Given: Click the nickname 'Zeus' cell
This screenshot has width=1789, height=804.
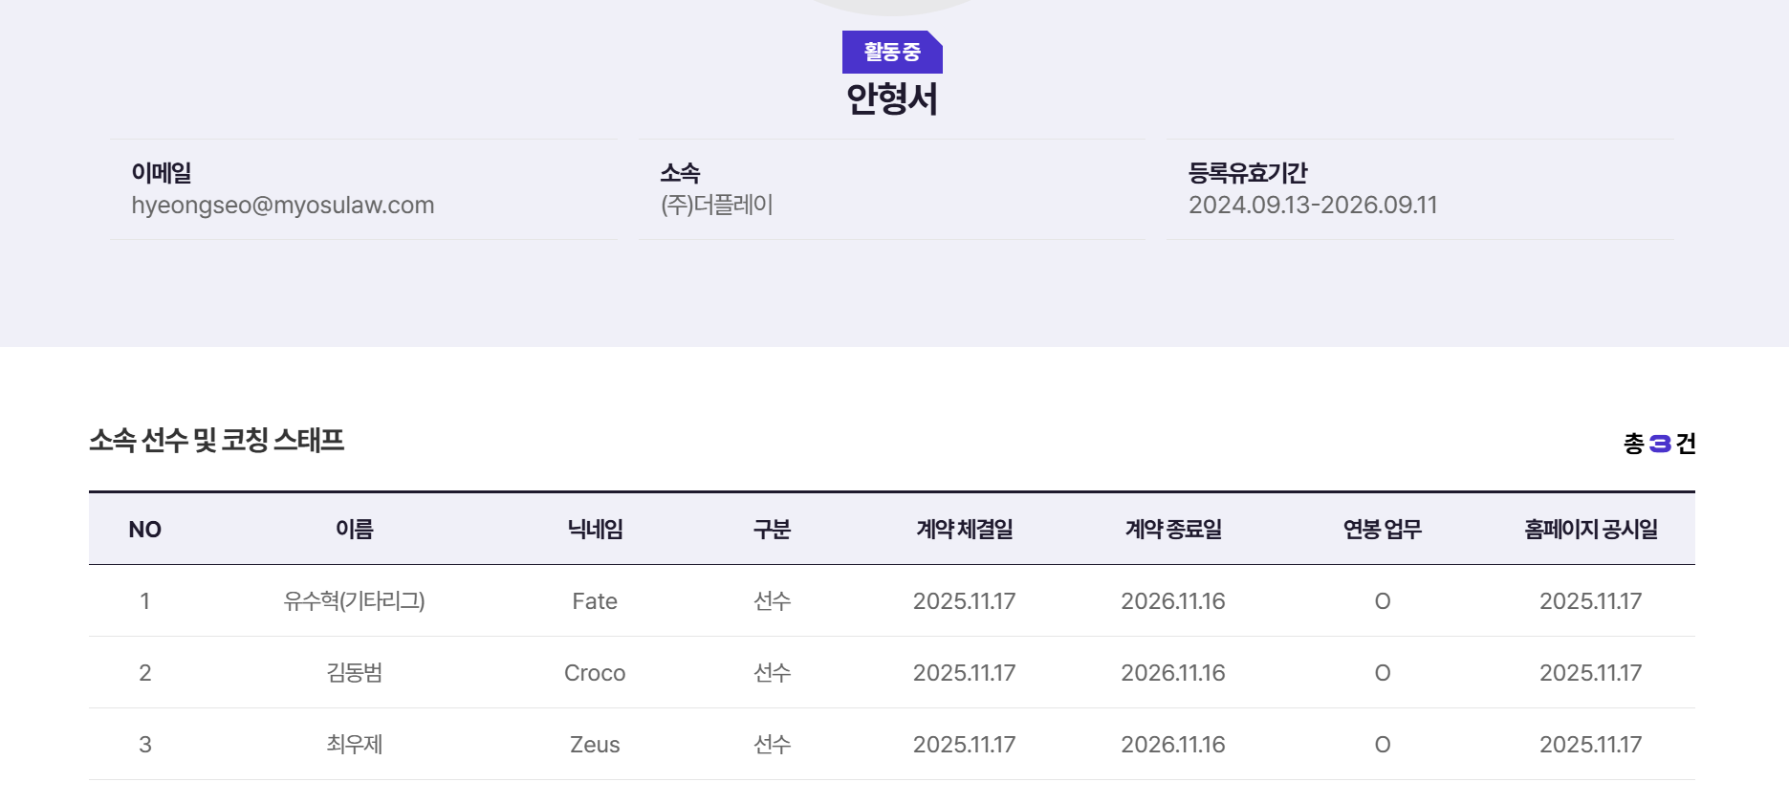Looking at the screenshot, I should [x=595, y=745].
